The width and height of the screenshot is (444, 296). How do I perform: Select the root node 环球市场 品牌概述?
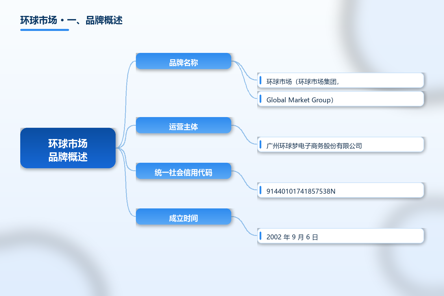coord(68,148)
